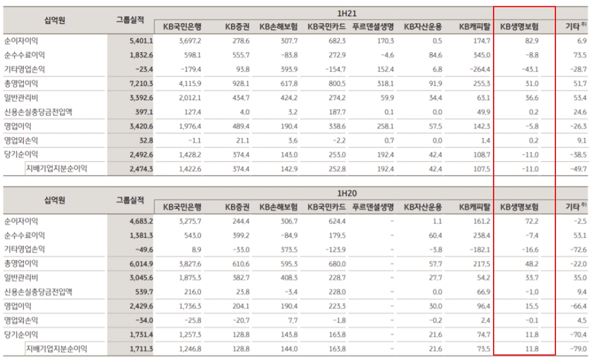The width and height of the screenshot is (594, 361).
Task: Click KB생명보험 header in the 1H21 table
Action: [519, 26]
